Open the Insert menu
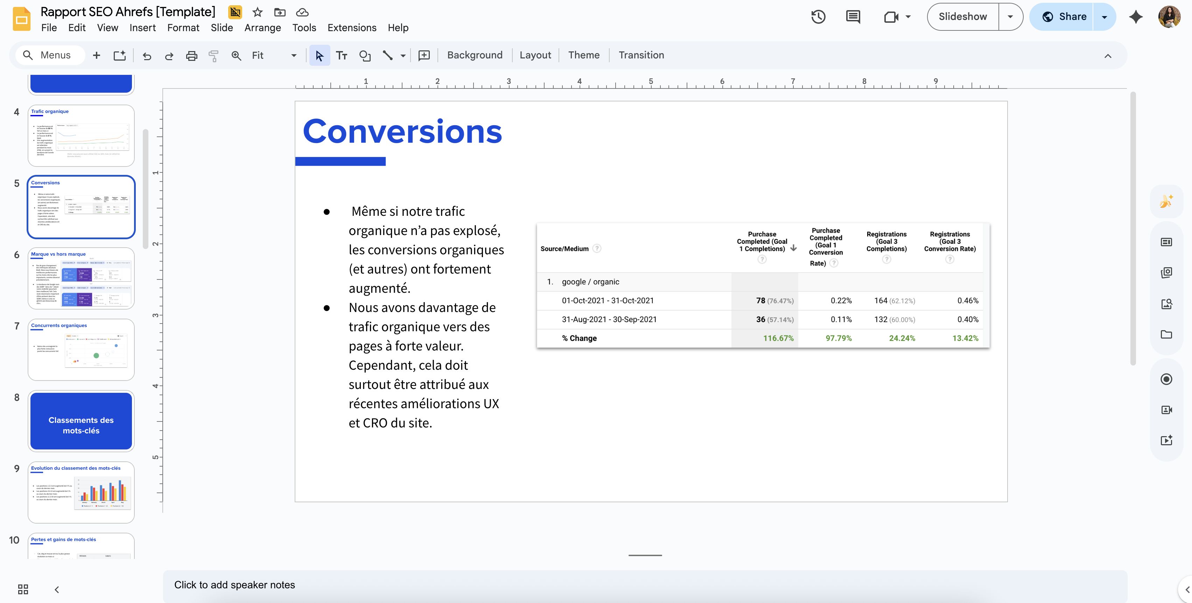The image size is (1192, 603). [142, 28]
